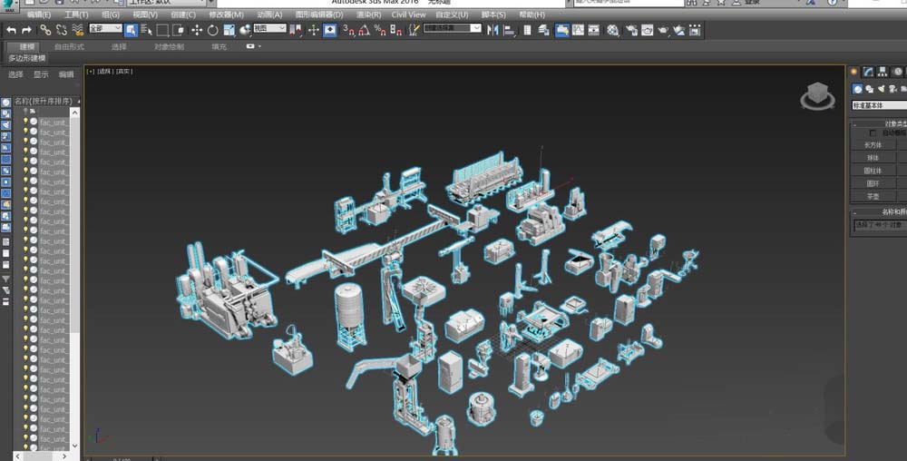This screenshot has width=907, height=461.
Task: Click the 名称(按升序排序) column header
Action: 42,101
